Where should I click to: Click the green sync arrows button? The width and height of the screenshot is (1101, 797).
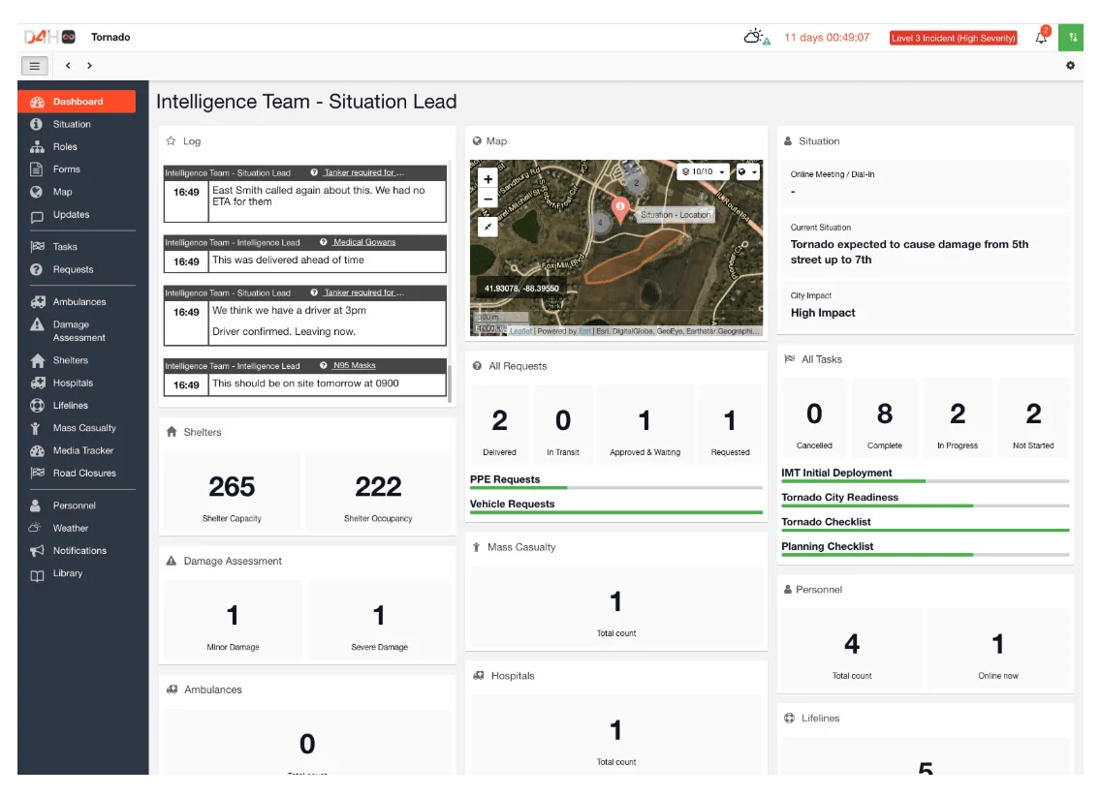click(x=1072, y=37)
